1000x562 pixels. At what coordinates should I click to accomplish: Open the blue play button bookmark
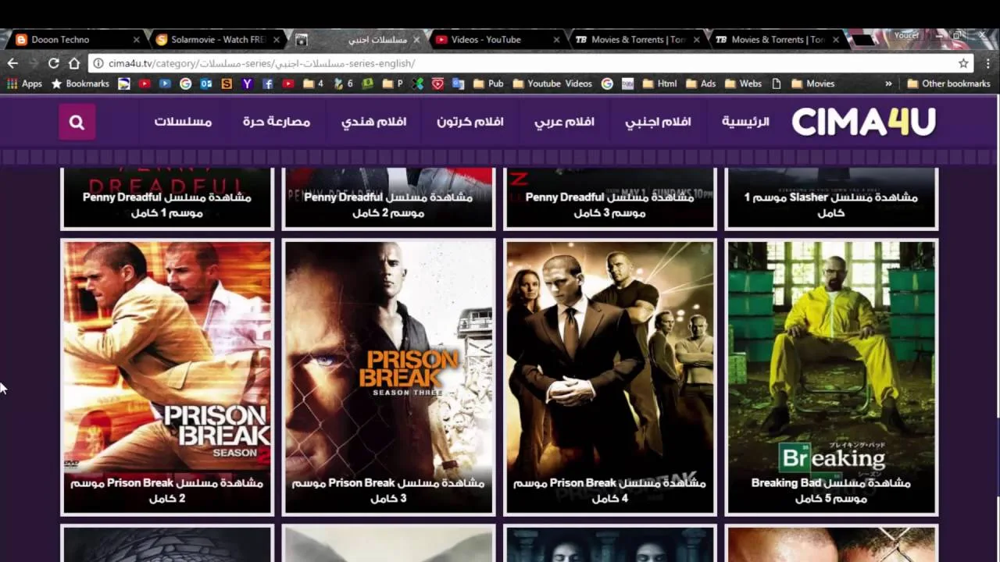coord(165,84)
